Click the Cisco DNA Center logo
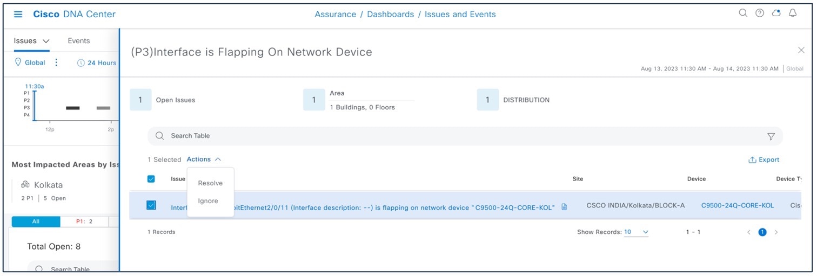 pyautogui.click(x=74, y=15)
